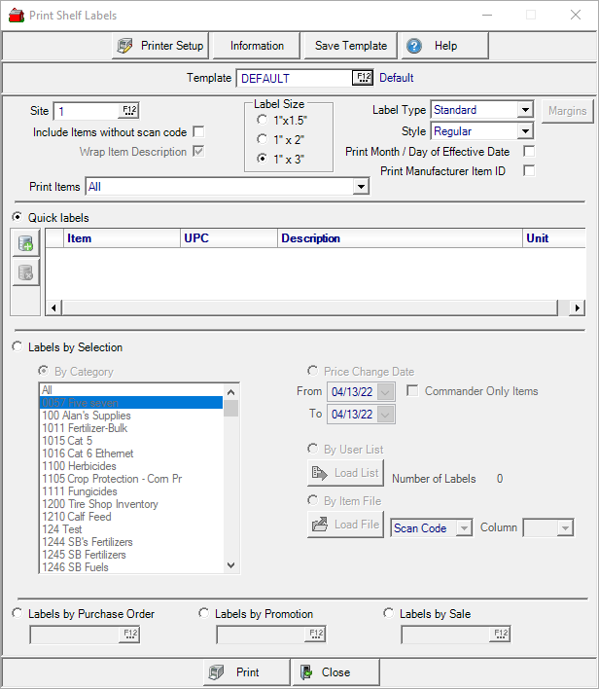Expand the Label Type dropdown
The height and width of the screenshot is (689, 599).
525,111
